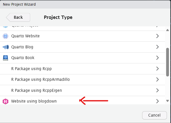Click the Quarto Blog megaphone icon
The image size is (171, 123).
6,47
